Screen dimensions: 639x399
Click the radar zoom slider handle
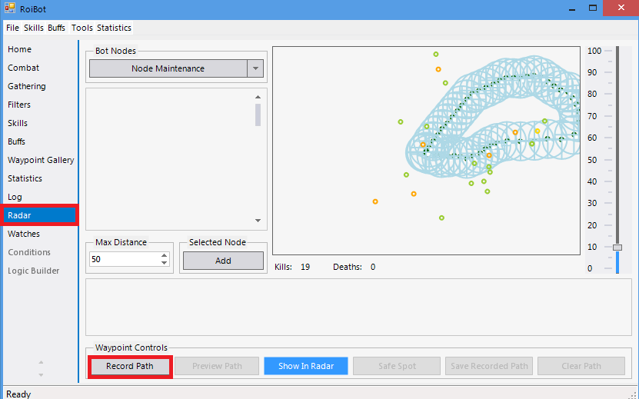point(617,248)
